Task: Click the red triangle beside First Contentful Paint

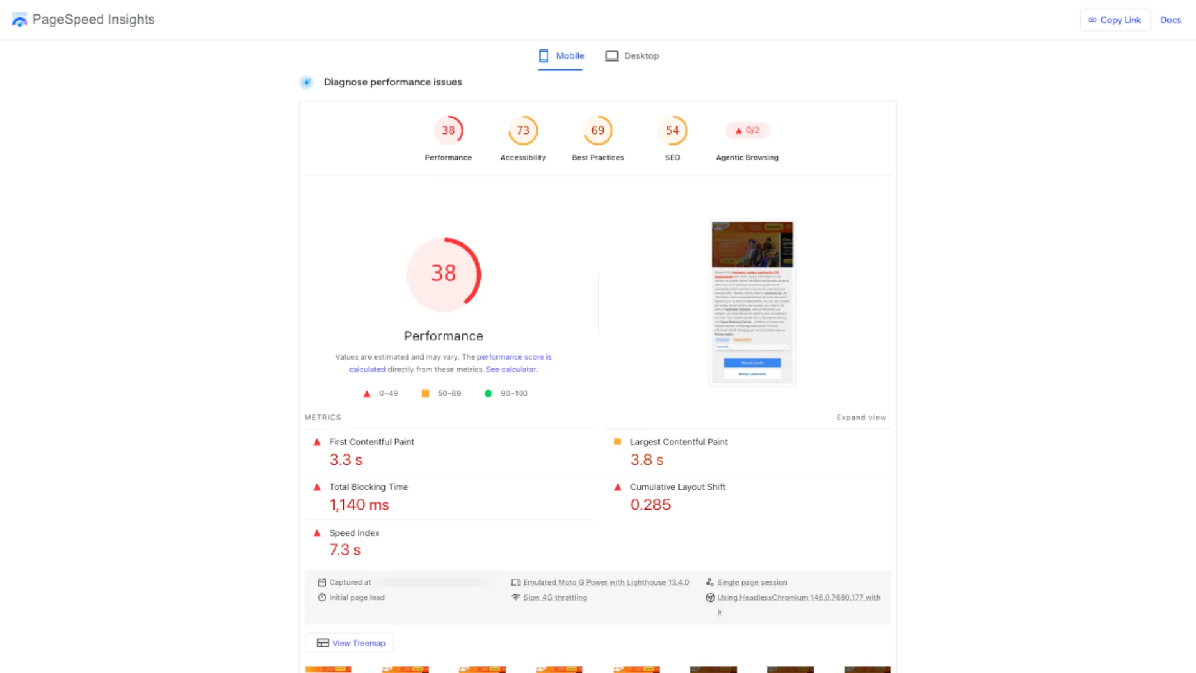Action: (x=317, y=442)
